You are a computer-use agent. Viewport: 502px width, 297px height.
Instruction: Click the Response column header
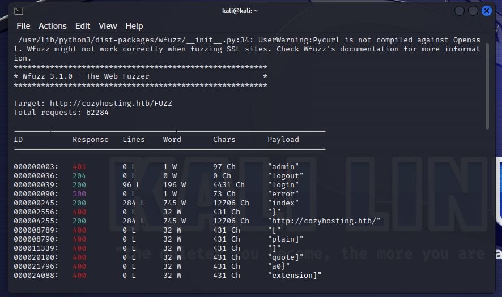91,139
